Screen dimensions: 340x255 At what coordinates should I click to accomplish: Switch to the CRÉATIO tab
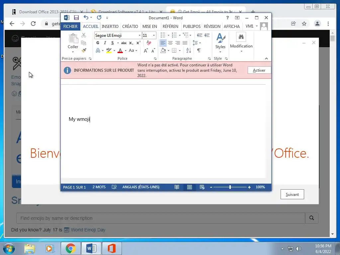coord(130,27)
